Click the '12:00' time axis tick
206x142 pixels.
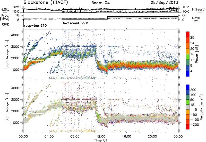[x=101, y=137]
